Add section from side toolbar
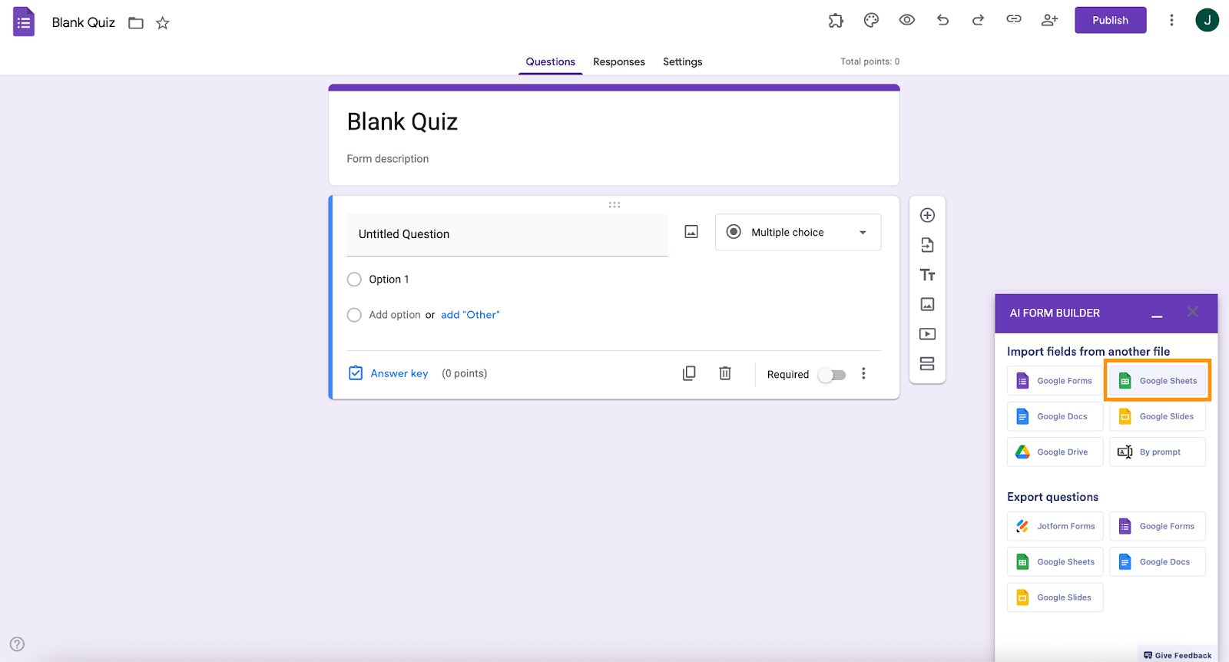The image size is (1229, 662). (927, 363)
